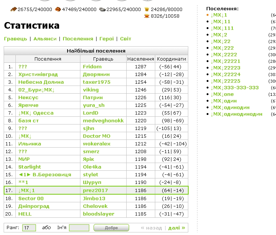This screenshot has height=235, width=276.
Task: Switch to the Альянси statistics tab
Action: [45, 39]
